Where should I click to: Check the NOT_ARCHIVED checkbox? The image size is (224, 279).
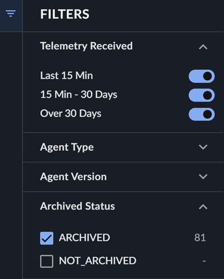(x=46, y=261)
